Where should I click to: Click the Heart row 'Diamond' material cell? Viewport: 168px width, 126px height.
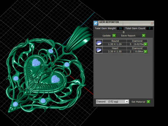137,48
